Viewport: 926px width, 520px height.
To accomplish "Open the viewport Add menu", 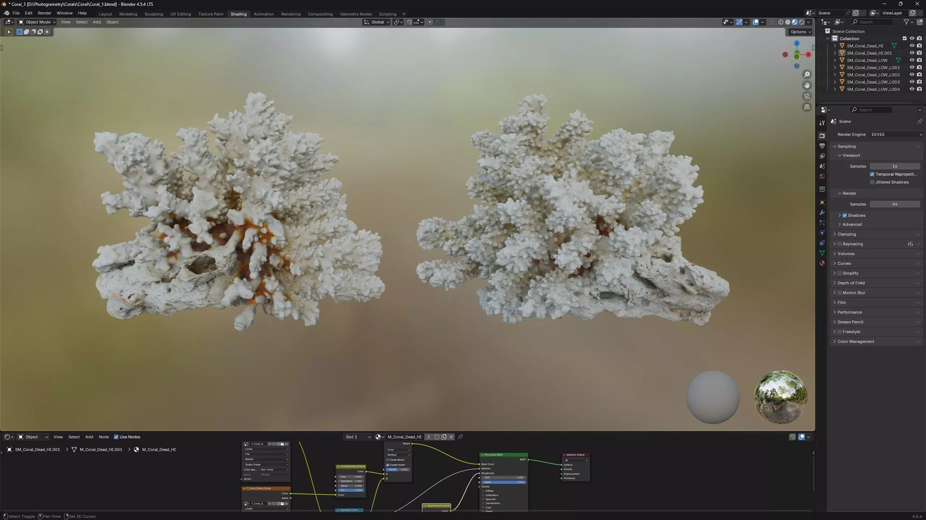I will point(97,22).
